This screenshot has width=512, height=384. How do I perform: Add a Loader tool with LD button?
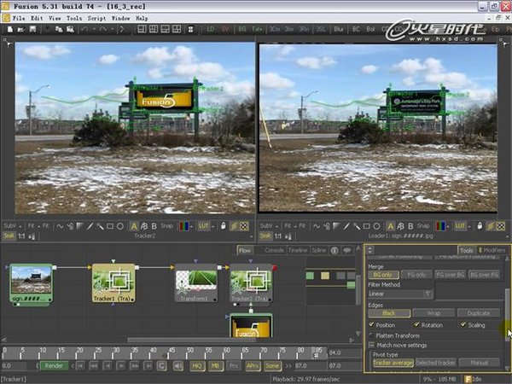click(x=211, y=29)
